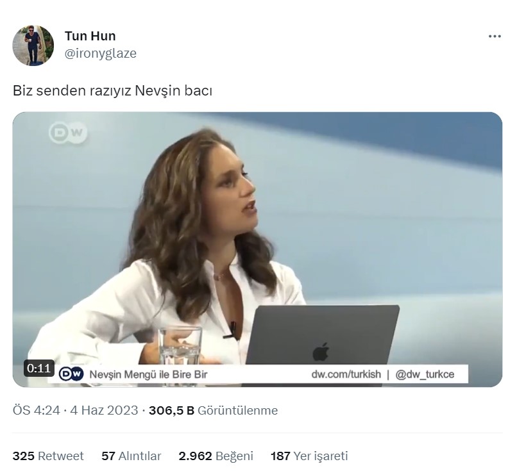517x471 pixels.
Task: Select the DW logo in the video banner
Action: coord(71,374)
